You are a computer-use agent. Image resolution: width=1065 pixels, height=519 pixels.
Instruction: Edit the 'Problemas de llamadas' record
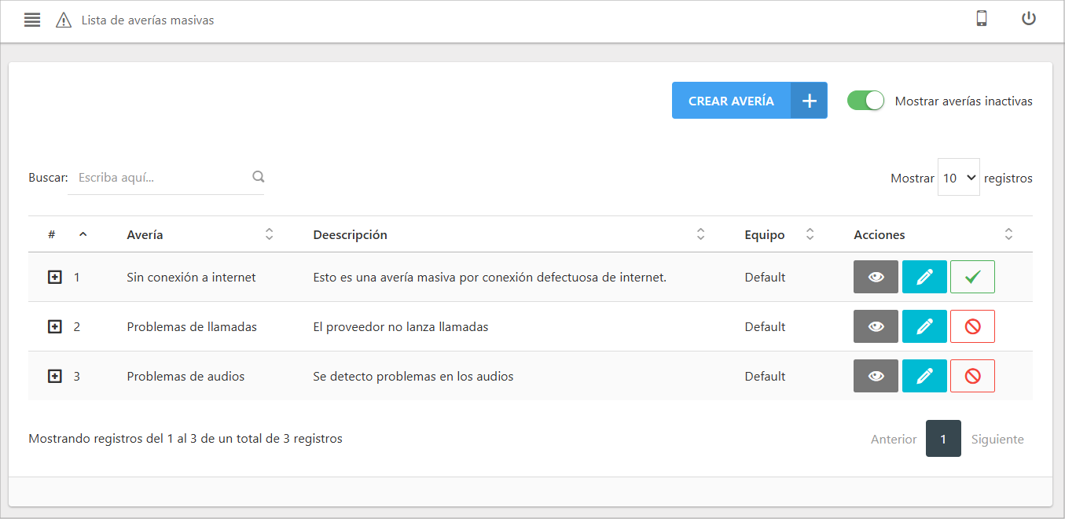(x=924, y=326)
